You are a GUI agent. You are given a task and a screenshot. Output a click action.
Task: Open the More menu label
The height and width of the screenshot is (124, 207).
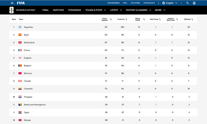click(158, 10)
